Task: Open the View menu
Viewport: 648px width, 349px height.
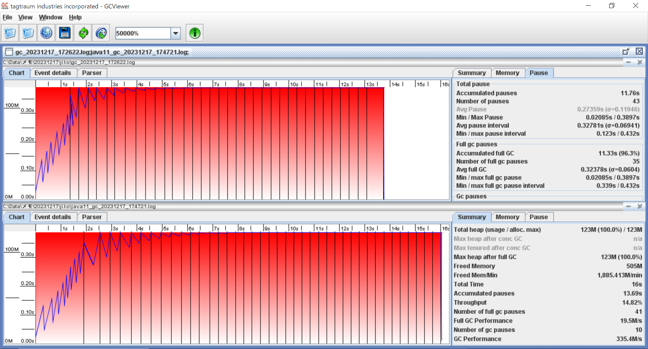Action: point(25,17)
